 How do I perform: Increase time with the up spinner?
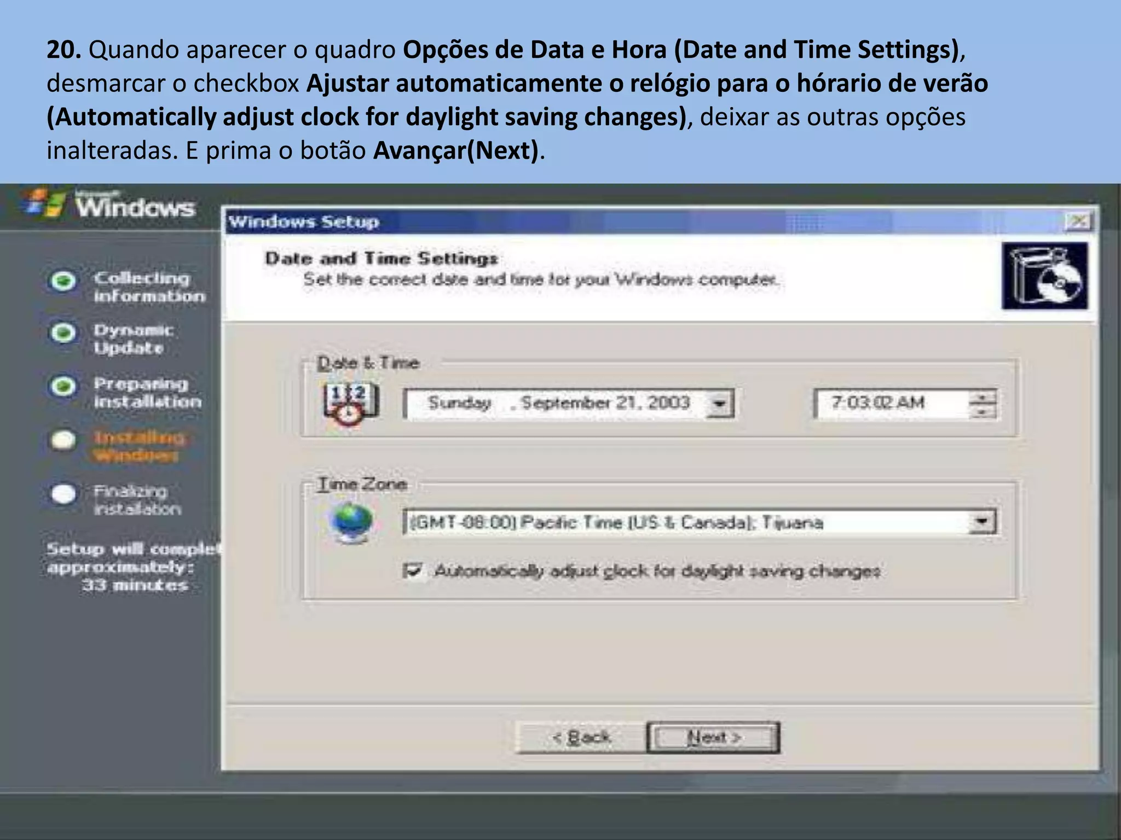[984, 398]
